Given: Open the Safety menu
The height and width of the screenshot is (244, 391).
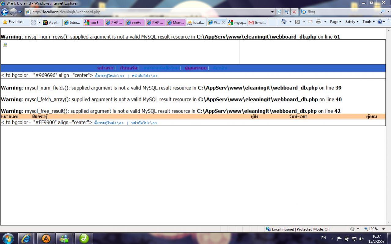Looking at the screenshot, I should [x=352, y=22].
